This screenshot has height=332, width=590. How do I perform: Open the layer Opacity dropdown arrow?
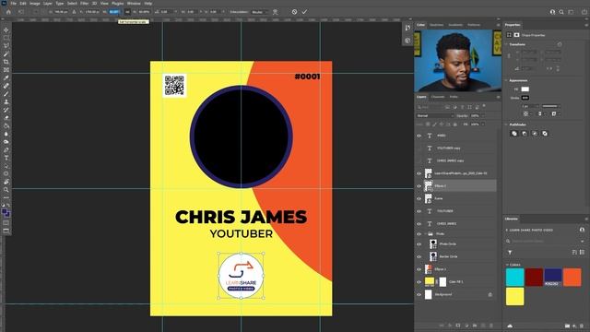(483, 115)
